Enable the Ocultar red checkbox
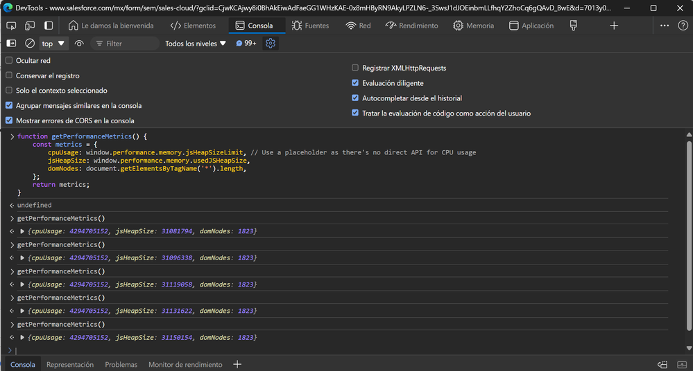 point(9,61)
